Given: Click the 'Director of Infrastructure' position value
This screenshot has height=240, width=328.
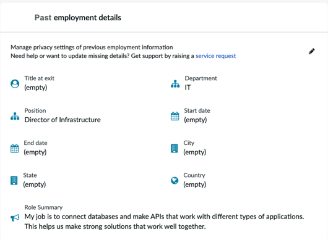Looking at the screenshot, I should click(x=63, y=120).
